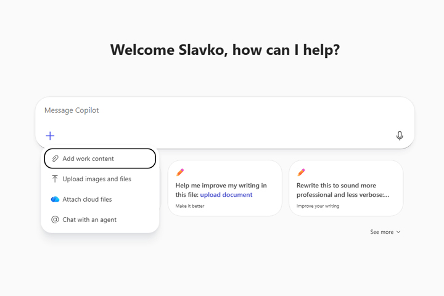Click the blue cloud icon in menu

tap(55, 199)
